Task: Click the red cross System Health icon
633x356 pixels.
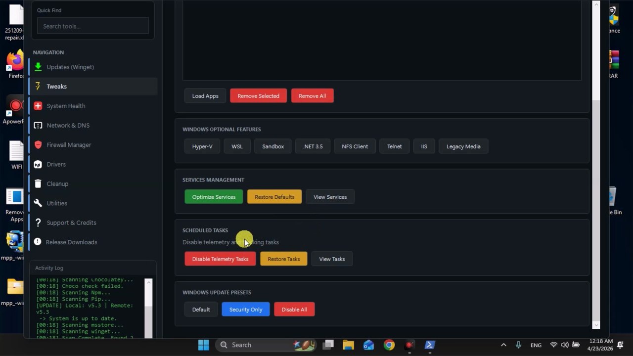Action: tap(38, 106)
